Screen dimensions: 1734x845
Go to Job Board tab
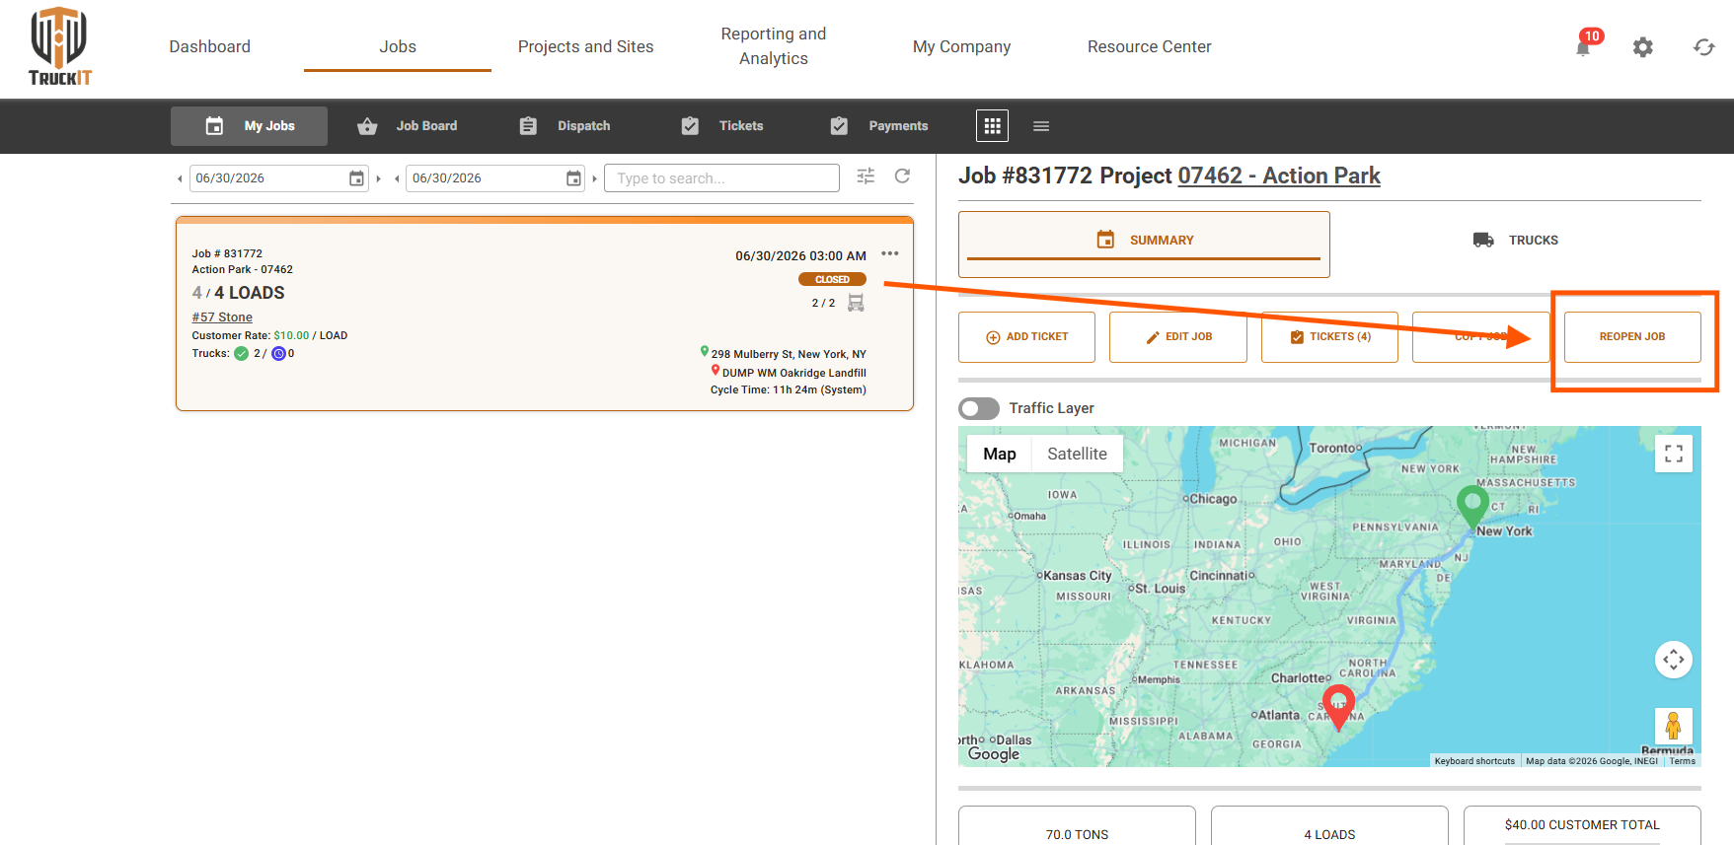[x=408, y=126]
